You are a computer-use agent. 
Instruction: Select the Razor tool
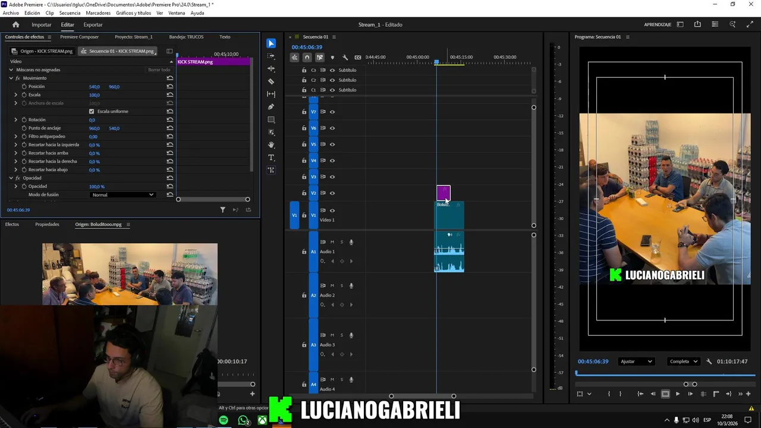(271, 81)
